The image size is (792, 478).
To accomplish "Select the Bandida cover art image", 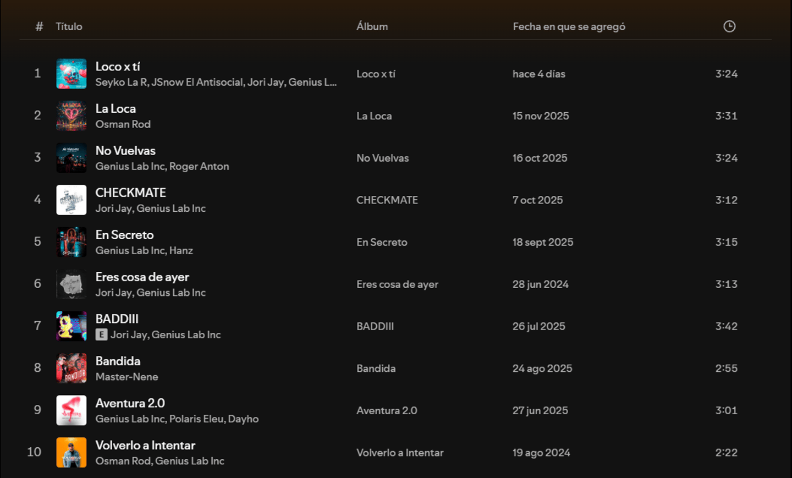I will [71, 368].
